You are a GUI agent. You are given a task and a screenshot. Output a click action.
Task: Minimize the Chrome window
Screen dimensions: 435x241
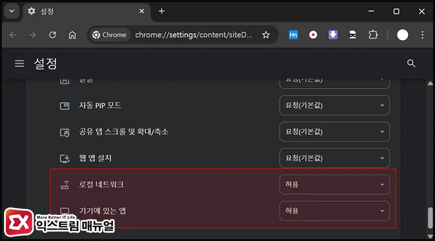point(371,11)
